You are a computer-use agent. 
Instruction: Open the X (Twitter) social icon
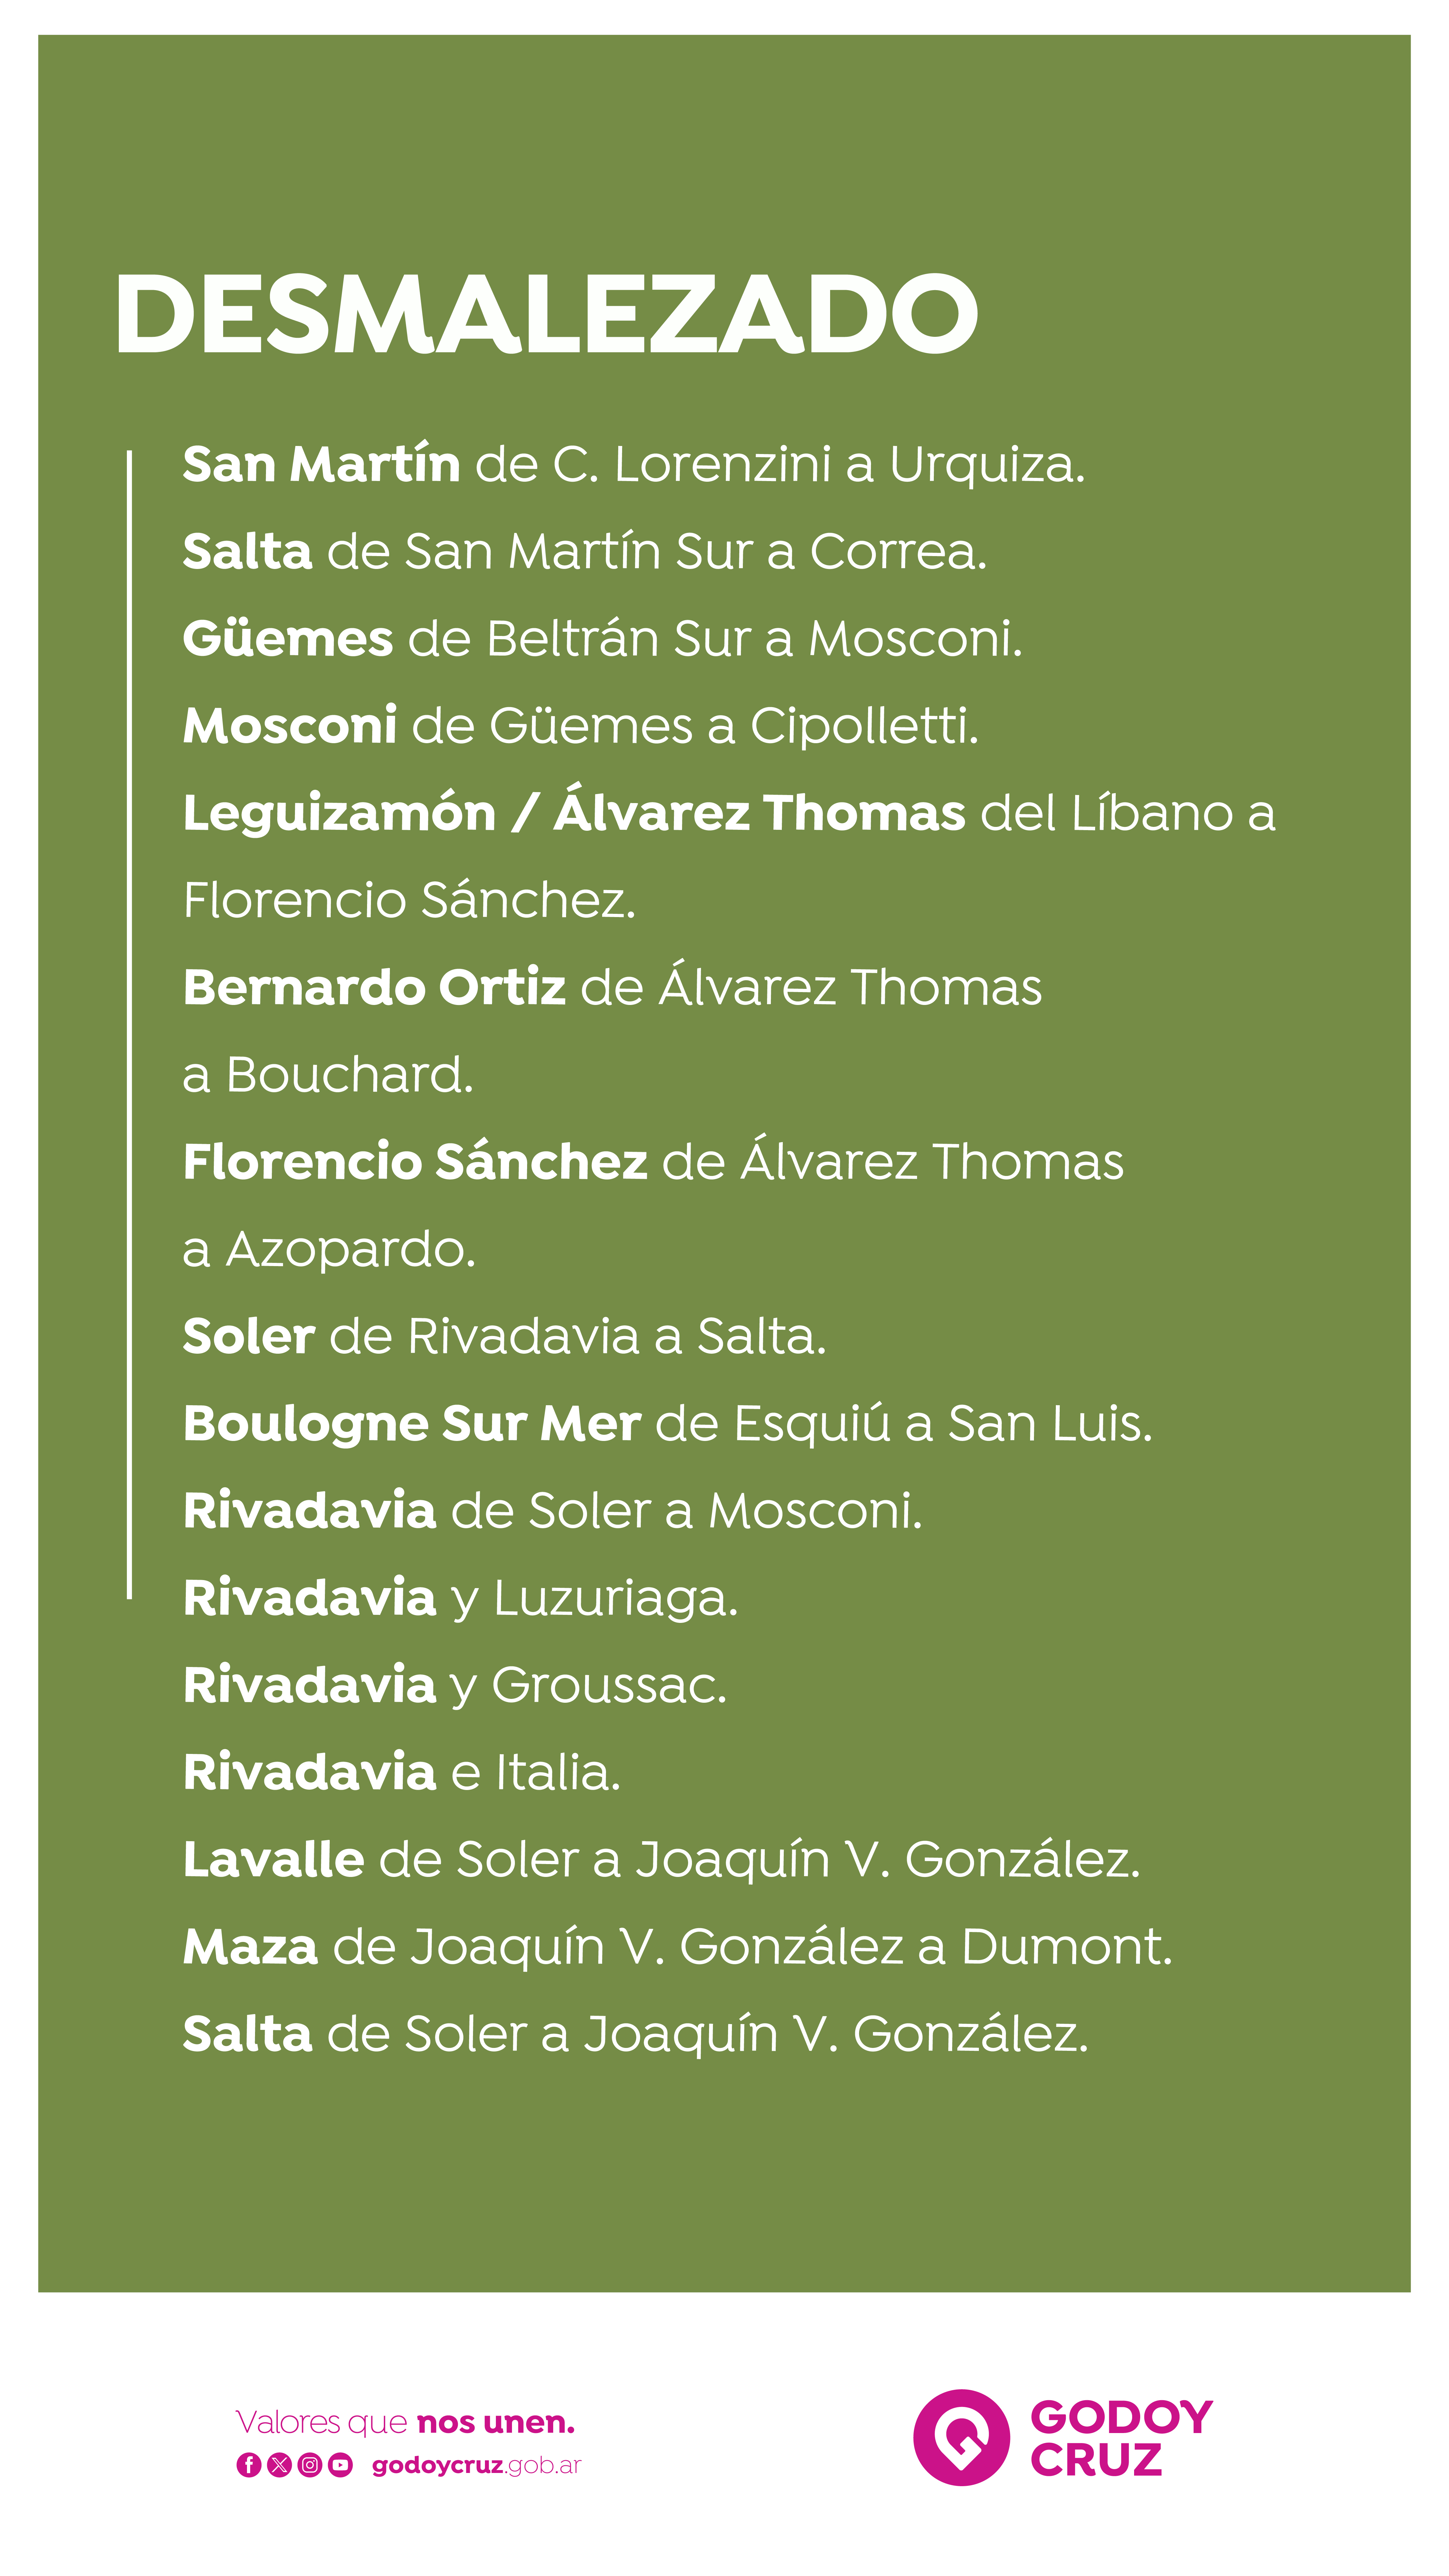pyautogui.click(x=279, y=2465)
